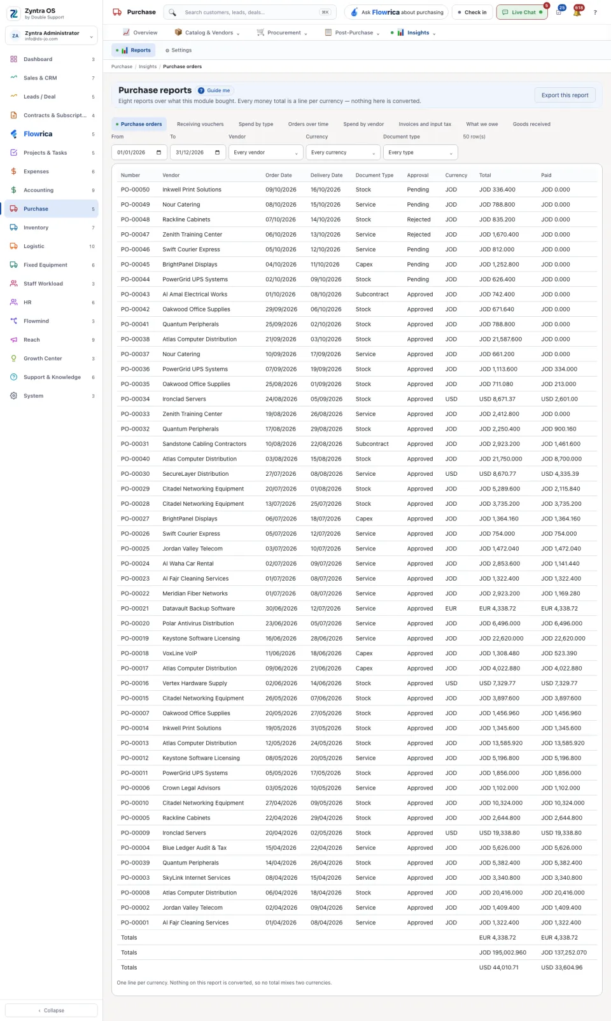Open the Fixed Equipment sidebar icon

14,265
